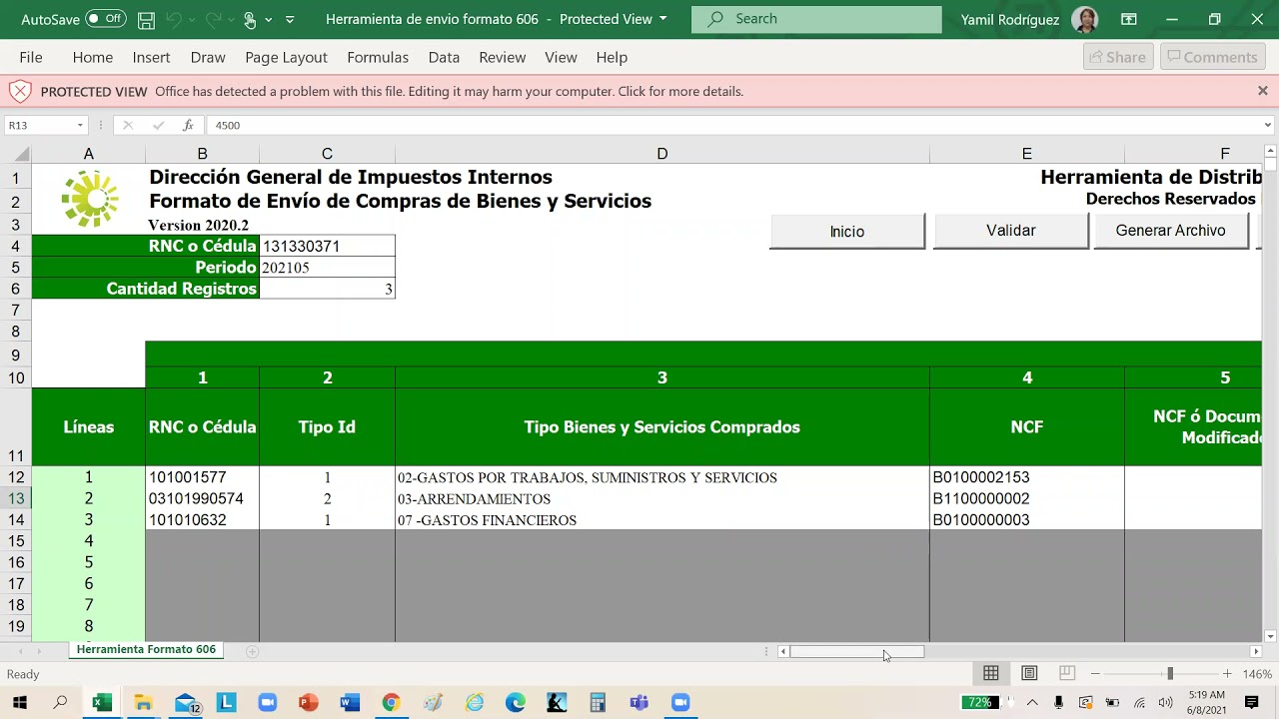The image size is (1279, 719).
Task: Switch to Normal view icon
Action: tap(991, 674)
